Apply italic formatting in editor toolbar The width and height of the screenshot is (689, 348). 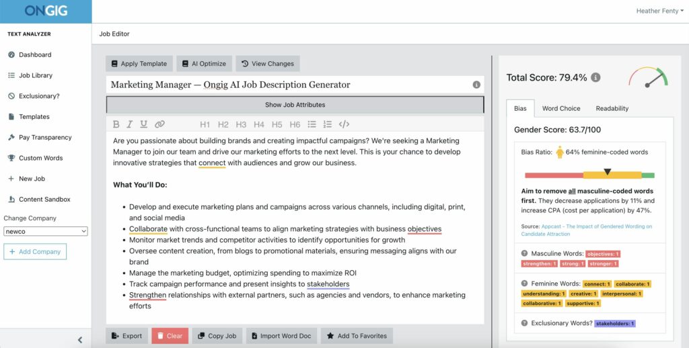click(x=130, y=124)
